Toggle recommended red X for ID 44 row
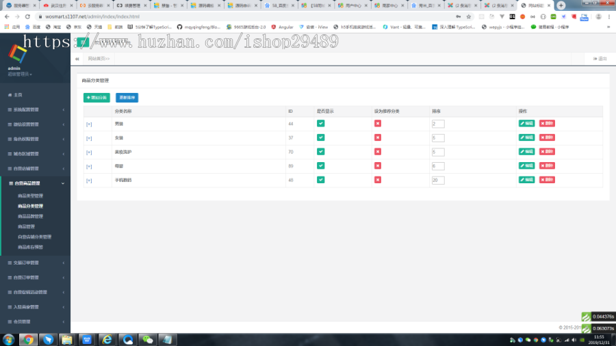The image size is (616, 346). (x=378, y=124)
